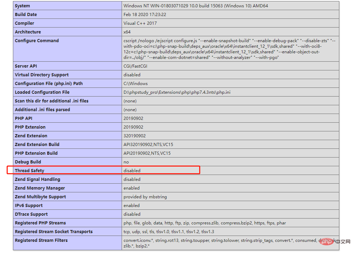Click the "Zend Multibyte Support" label

click(x=41, y=197)
